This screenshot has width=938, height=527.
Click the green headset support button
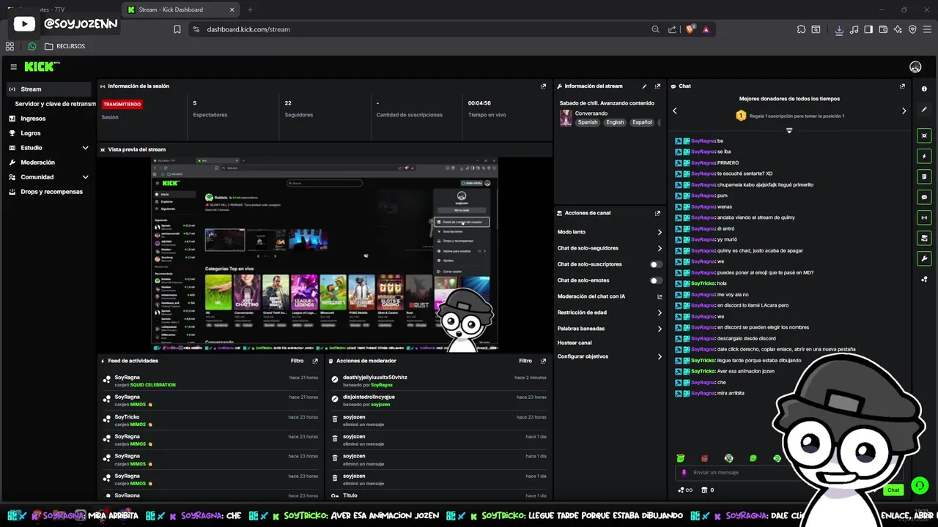[x=919, y=485]
